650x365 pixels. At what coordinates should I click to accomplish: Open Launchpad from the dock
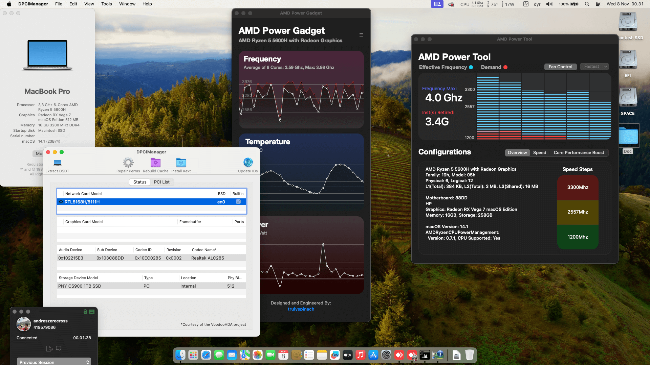pos(193,355)
